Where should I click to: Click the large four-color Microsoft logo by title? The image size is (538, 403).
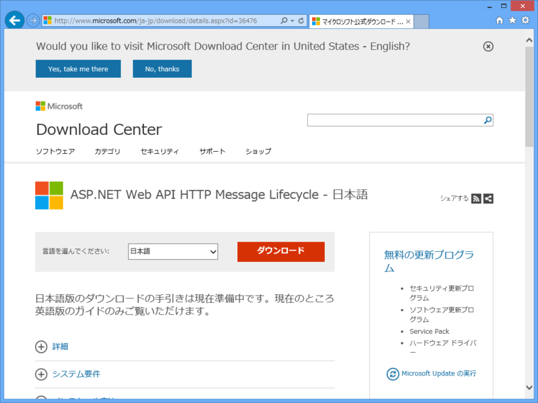(49, 195)
